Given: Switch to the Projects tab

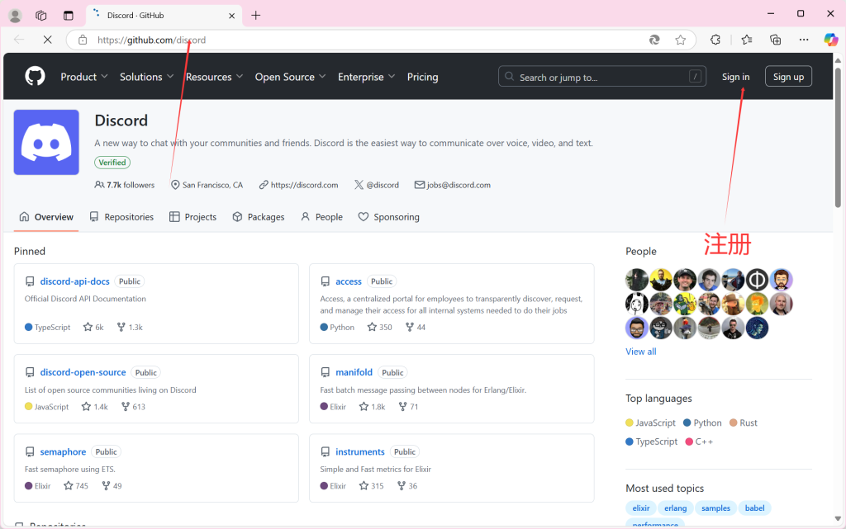Looking at the screenshot, I should (192, 217).
